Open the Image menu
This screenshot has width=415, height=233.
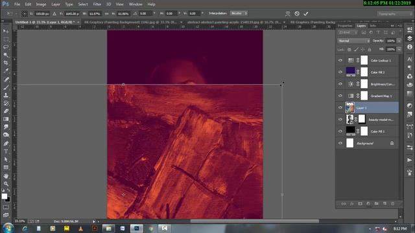click(41, 5)
